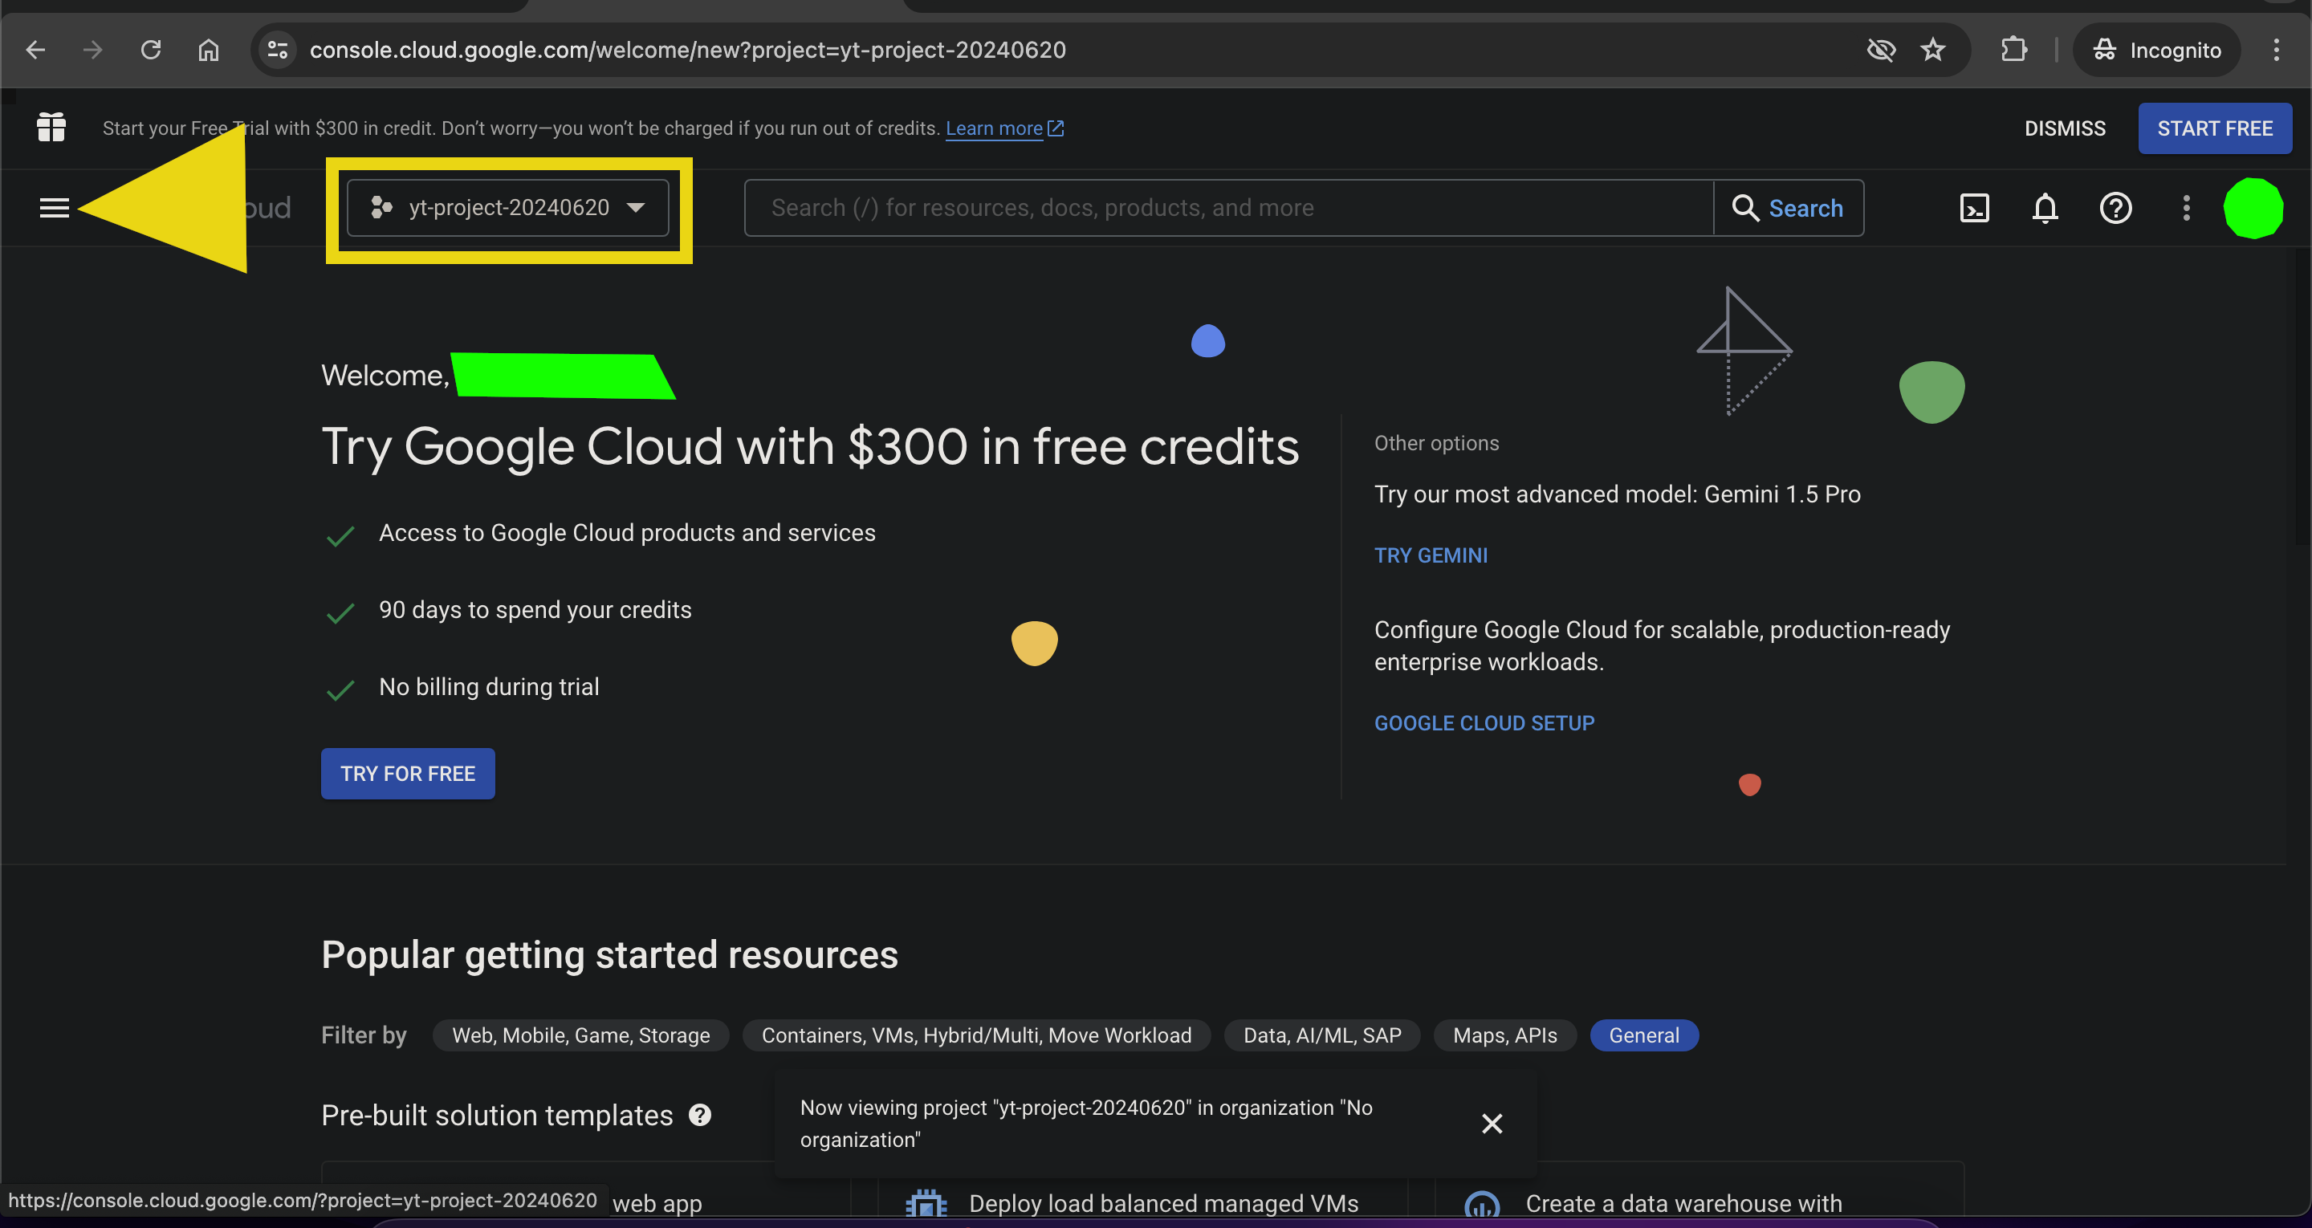Viewport: 2312px width, 1228px height.
Task: Focus the resource search field
Action: click(x=1229, y=208)
